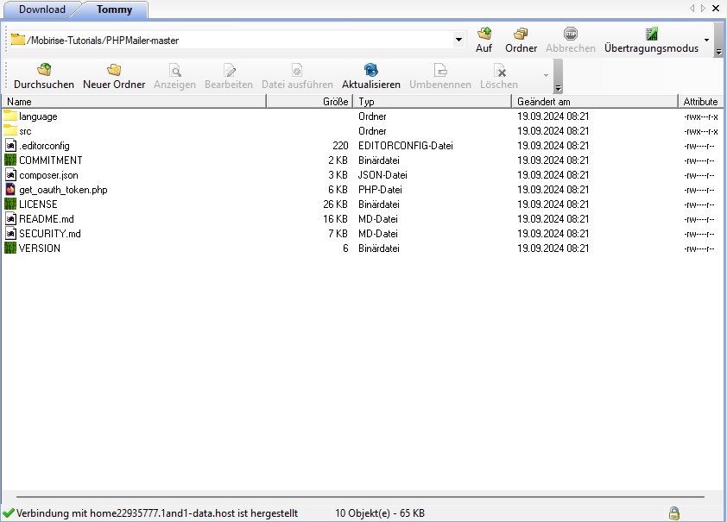The image size is (727, 522).
Task: Switch to the Download tab
Action: click(x=42, y=9)
